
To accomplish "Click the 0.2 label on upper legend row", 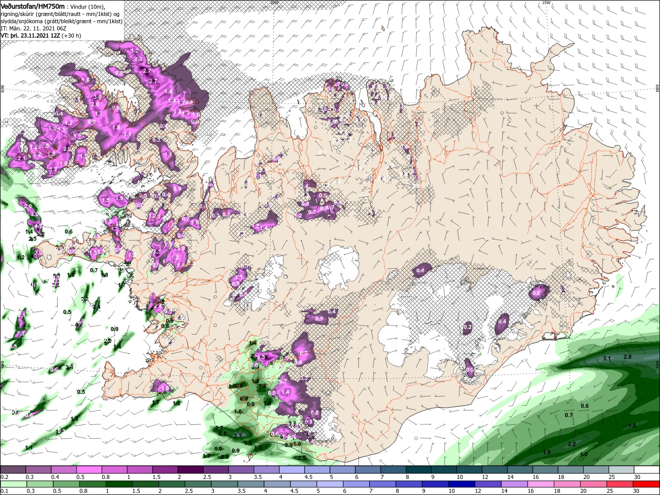I will 5,477.
